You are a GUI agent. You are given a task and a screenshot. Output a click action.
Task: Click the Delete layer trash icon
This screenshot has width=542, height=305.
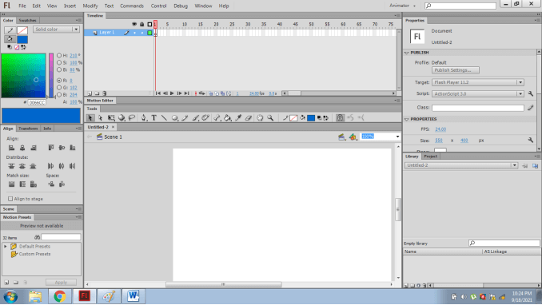[x=105, y=93]
